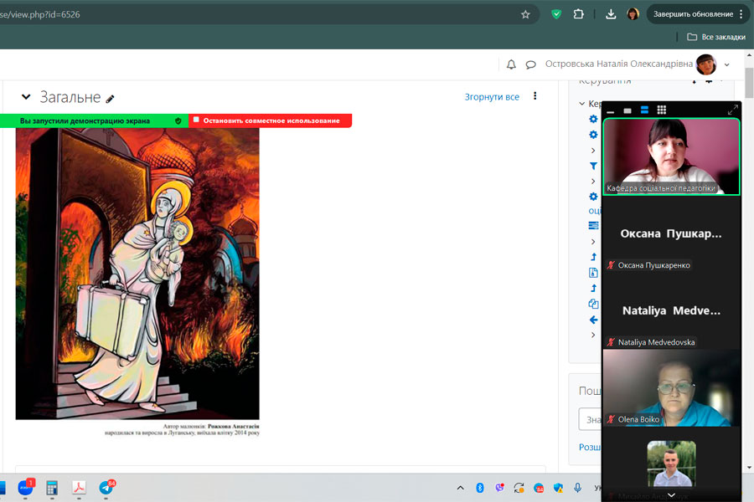This screenshot has width=754, height=502.
Task: Click the pencil icon beside Загальне
Action: [x=110, y=99]
